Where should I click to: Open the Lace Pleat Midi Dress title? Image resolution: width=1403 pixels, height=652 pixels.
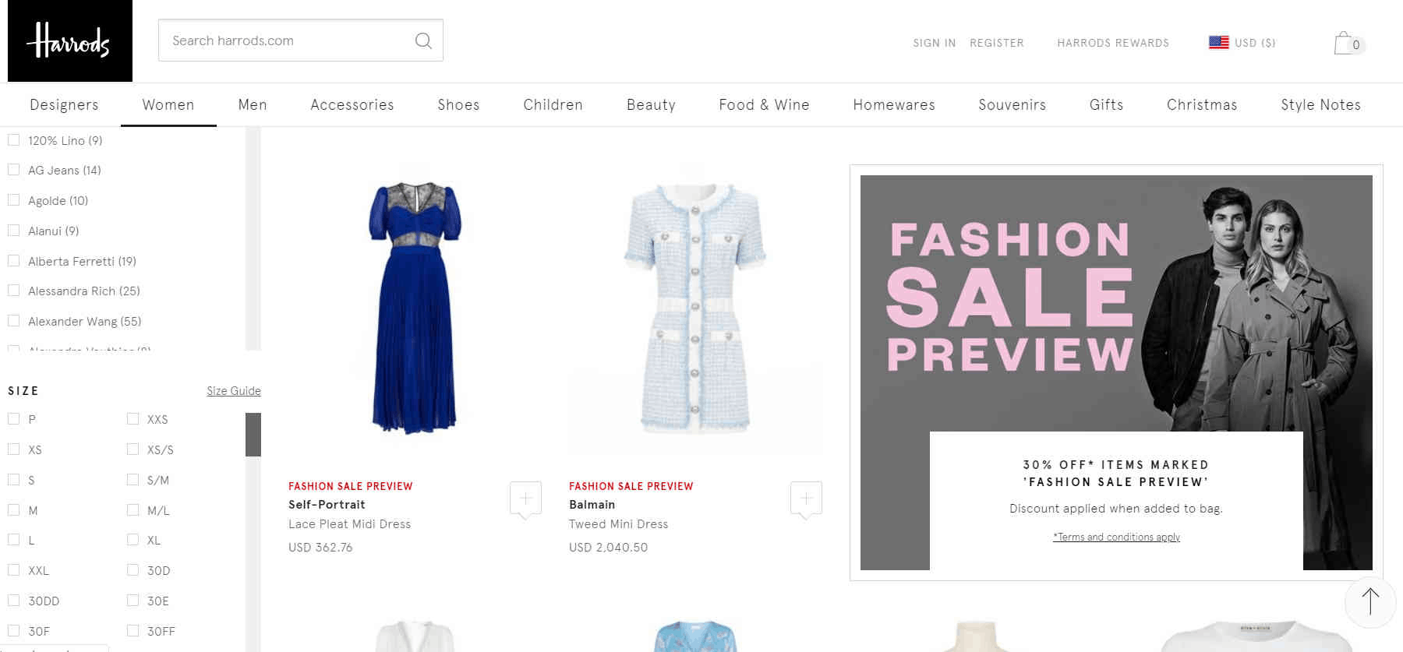click(x=349, y=524)
